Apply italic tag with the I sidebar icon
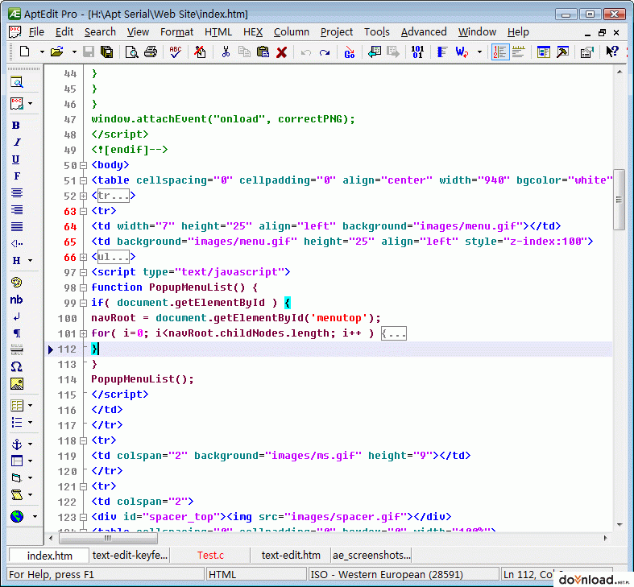 coord(17,143)
